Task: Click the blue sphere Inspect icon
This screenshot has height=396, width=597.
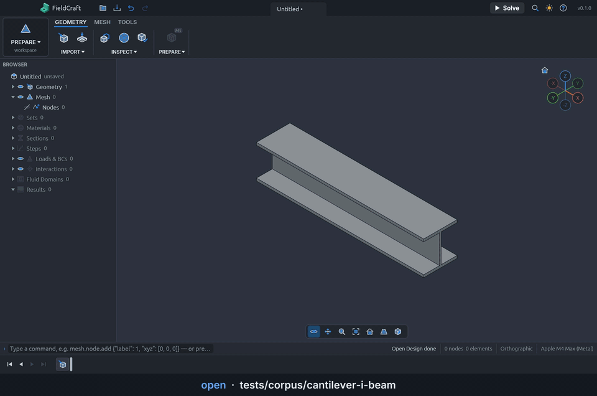Action: click(x=124, y=38)
